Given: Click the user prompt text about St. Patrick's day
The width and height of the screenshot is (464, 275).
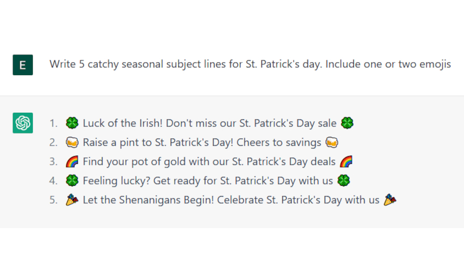Looking at the screenshot, I should (250, 64).
